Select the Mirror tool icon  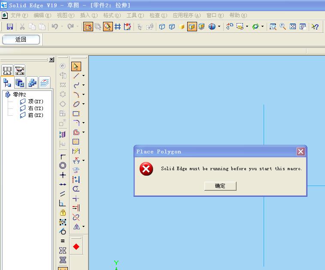(x=76, y=227)
